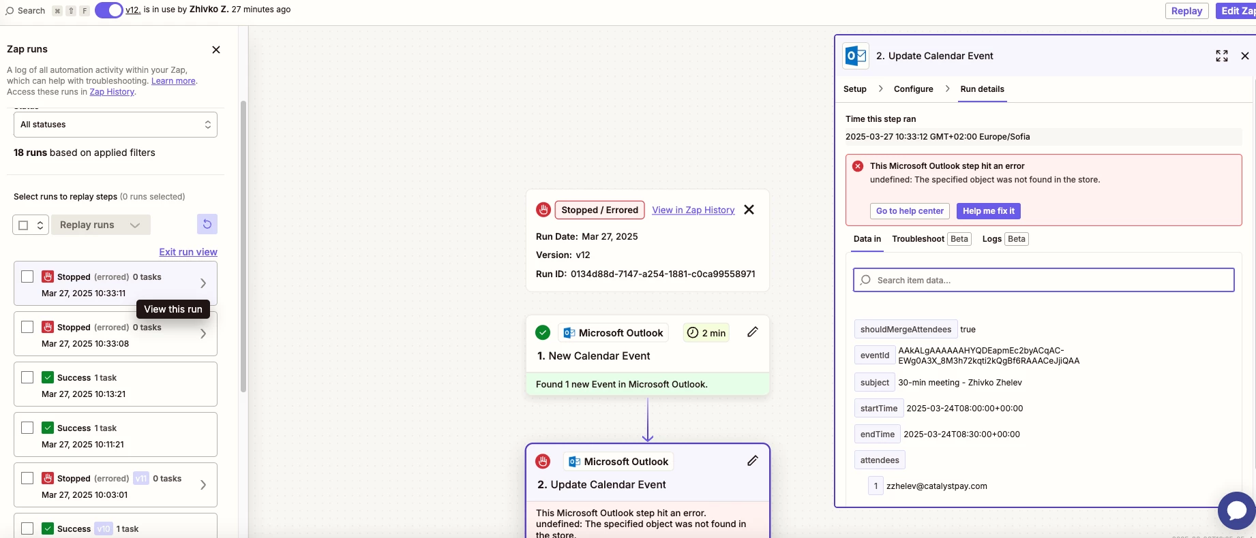The width and height of the screenshot is (1256, 538).
Task: Click the edit pencil on step 2
Action: pos(753,460)
